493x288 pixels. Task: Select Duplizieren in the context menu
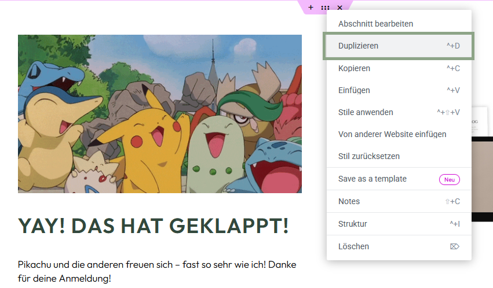(399, 46)
